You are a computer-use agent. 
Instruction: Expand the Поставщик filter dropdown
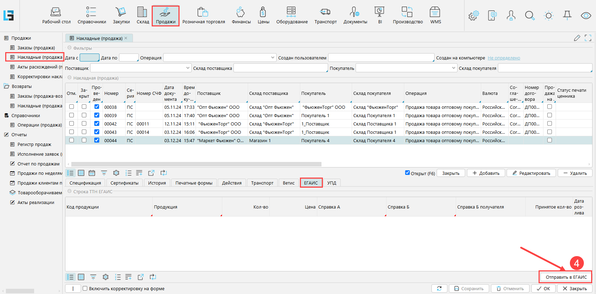188,68
